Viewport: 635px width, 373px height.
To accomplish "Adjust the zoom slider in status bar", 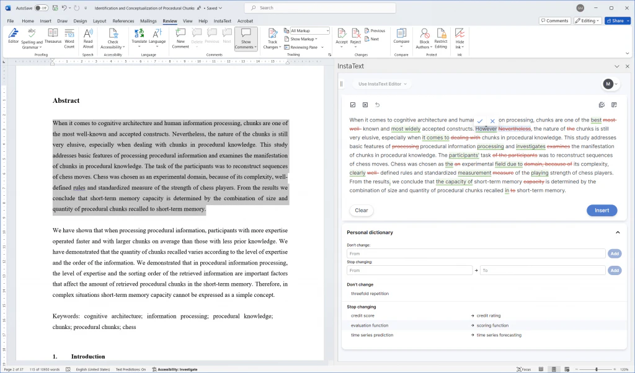I will tap(596, 369).
